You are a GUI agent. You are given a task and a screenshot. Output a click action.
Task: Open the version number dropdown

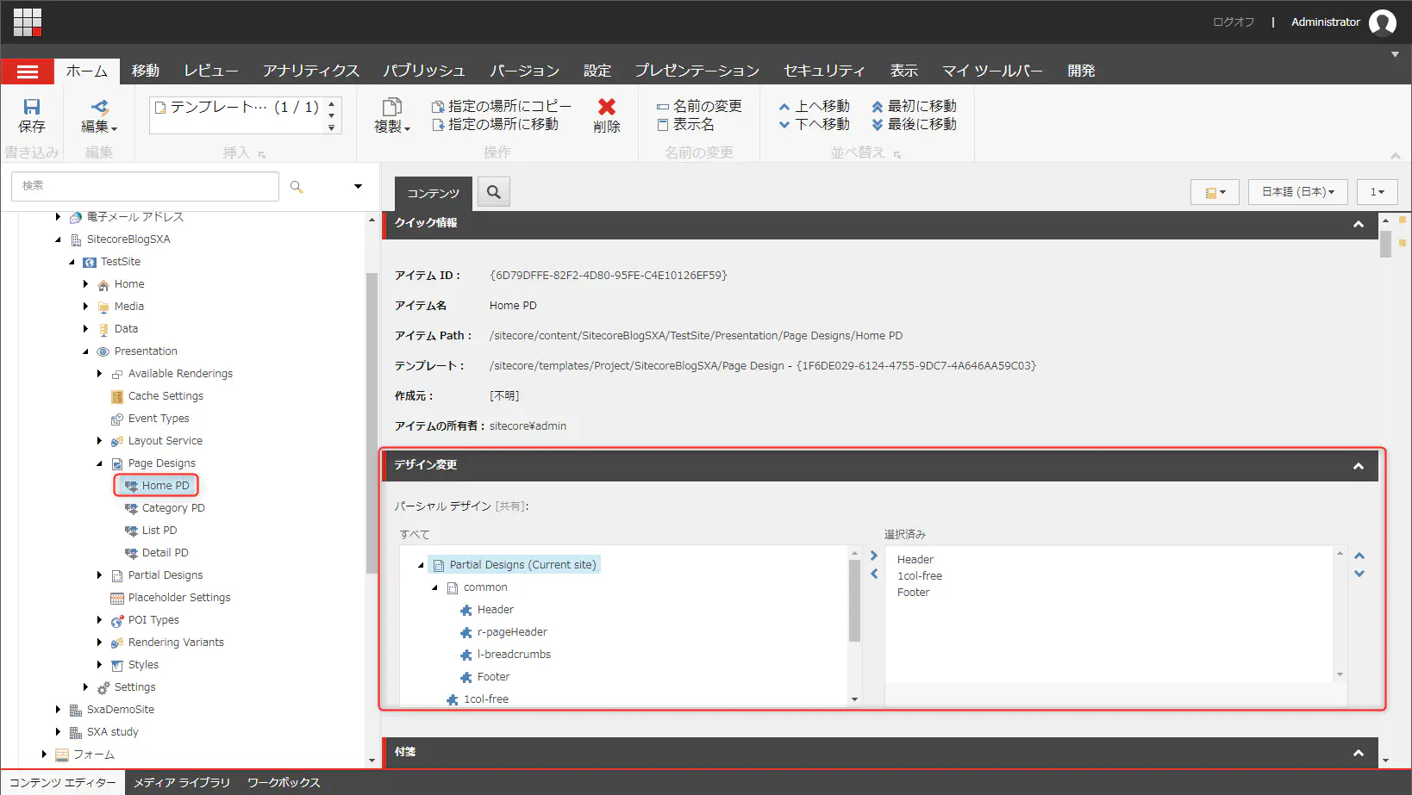(1378, 192)
